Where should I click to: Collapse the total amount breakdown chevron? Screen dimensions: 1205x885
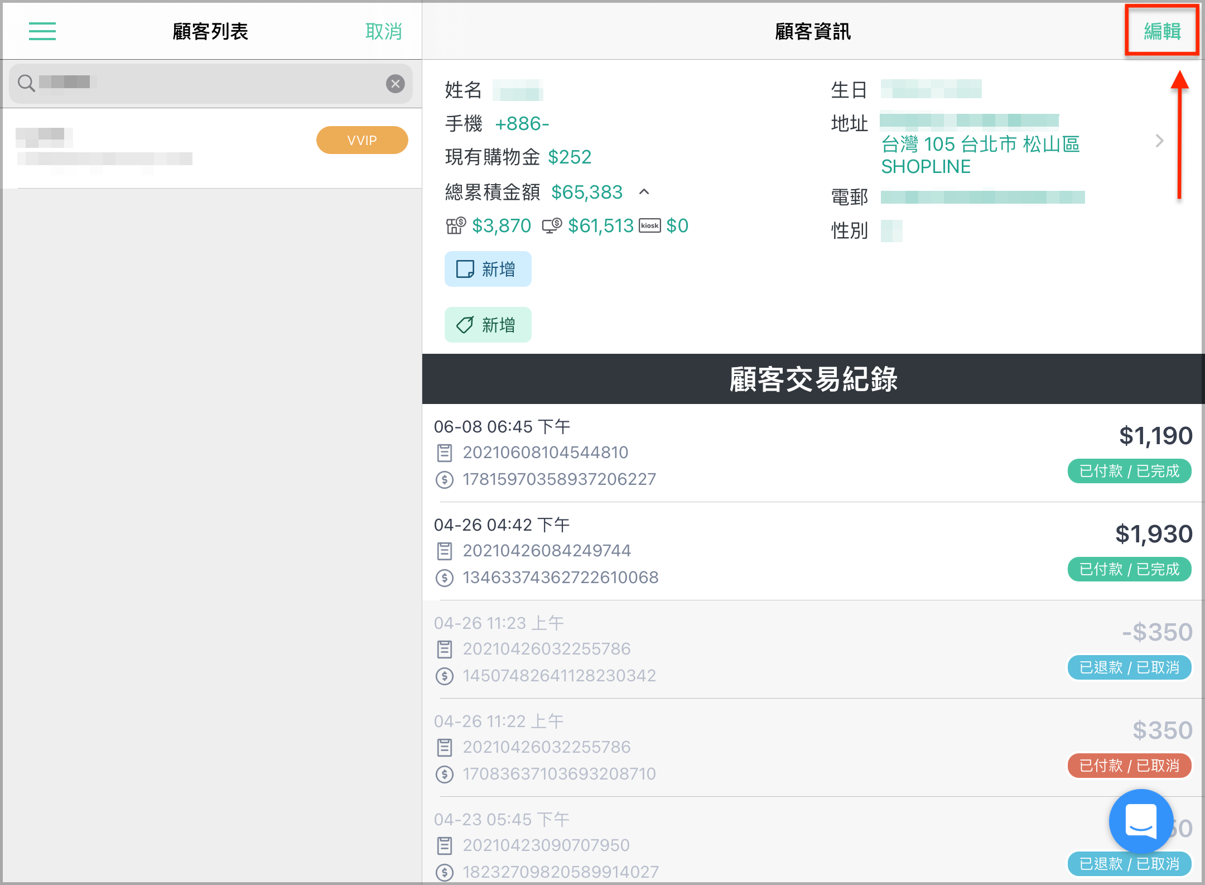pos(644,192)
